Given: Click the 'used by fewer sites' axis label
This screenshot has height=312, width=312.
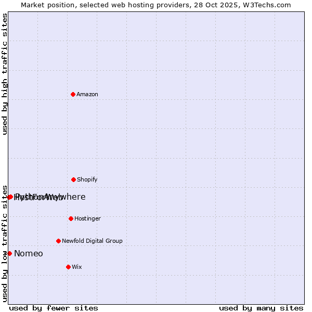Looking at the screenshot, I should click(x=54, y=308).
